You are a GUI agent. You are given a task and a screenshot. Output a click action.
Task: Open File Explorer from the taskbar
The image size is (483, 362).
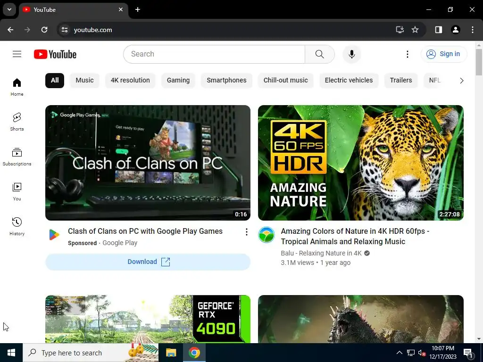pos(171,353)
